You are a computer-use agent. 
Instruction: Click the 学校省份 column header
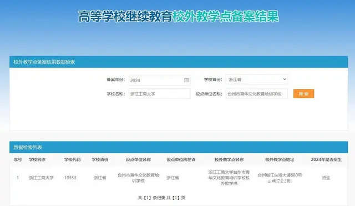(x=100, y=159)
